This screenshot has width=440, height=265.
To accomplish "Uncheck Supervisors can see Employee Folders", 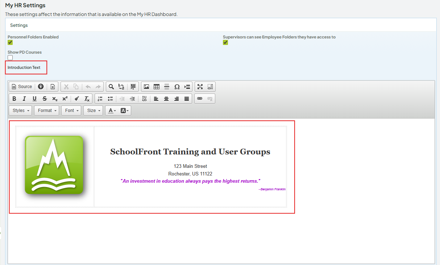I will point(225,42).
